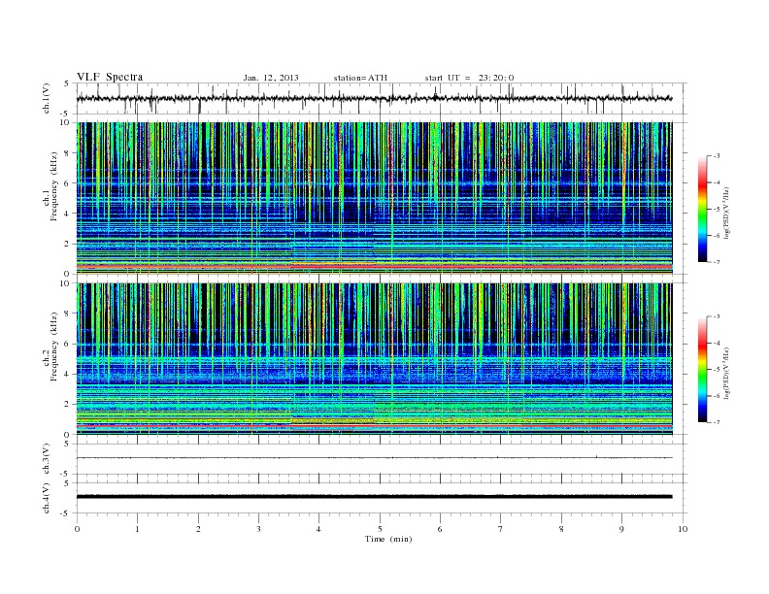The image size is (769, 594).
Task: Click the ch.2 spectrogram color scale bar
Action: point(703,369)
